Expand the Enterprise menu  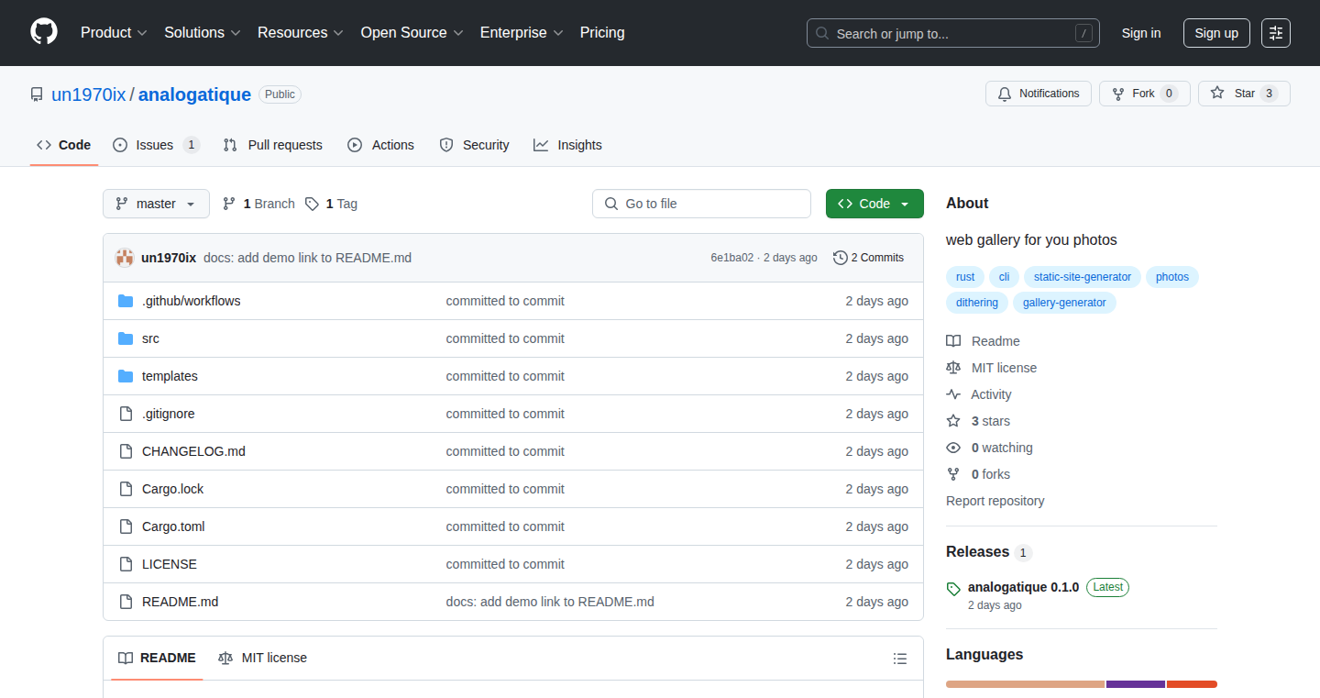click(x=522, y=32)
